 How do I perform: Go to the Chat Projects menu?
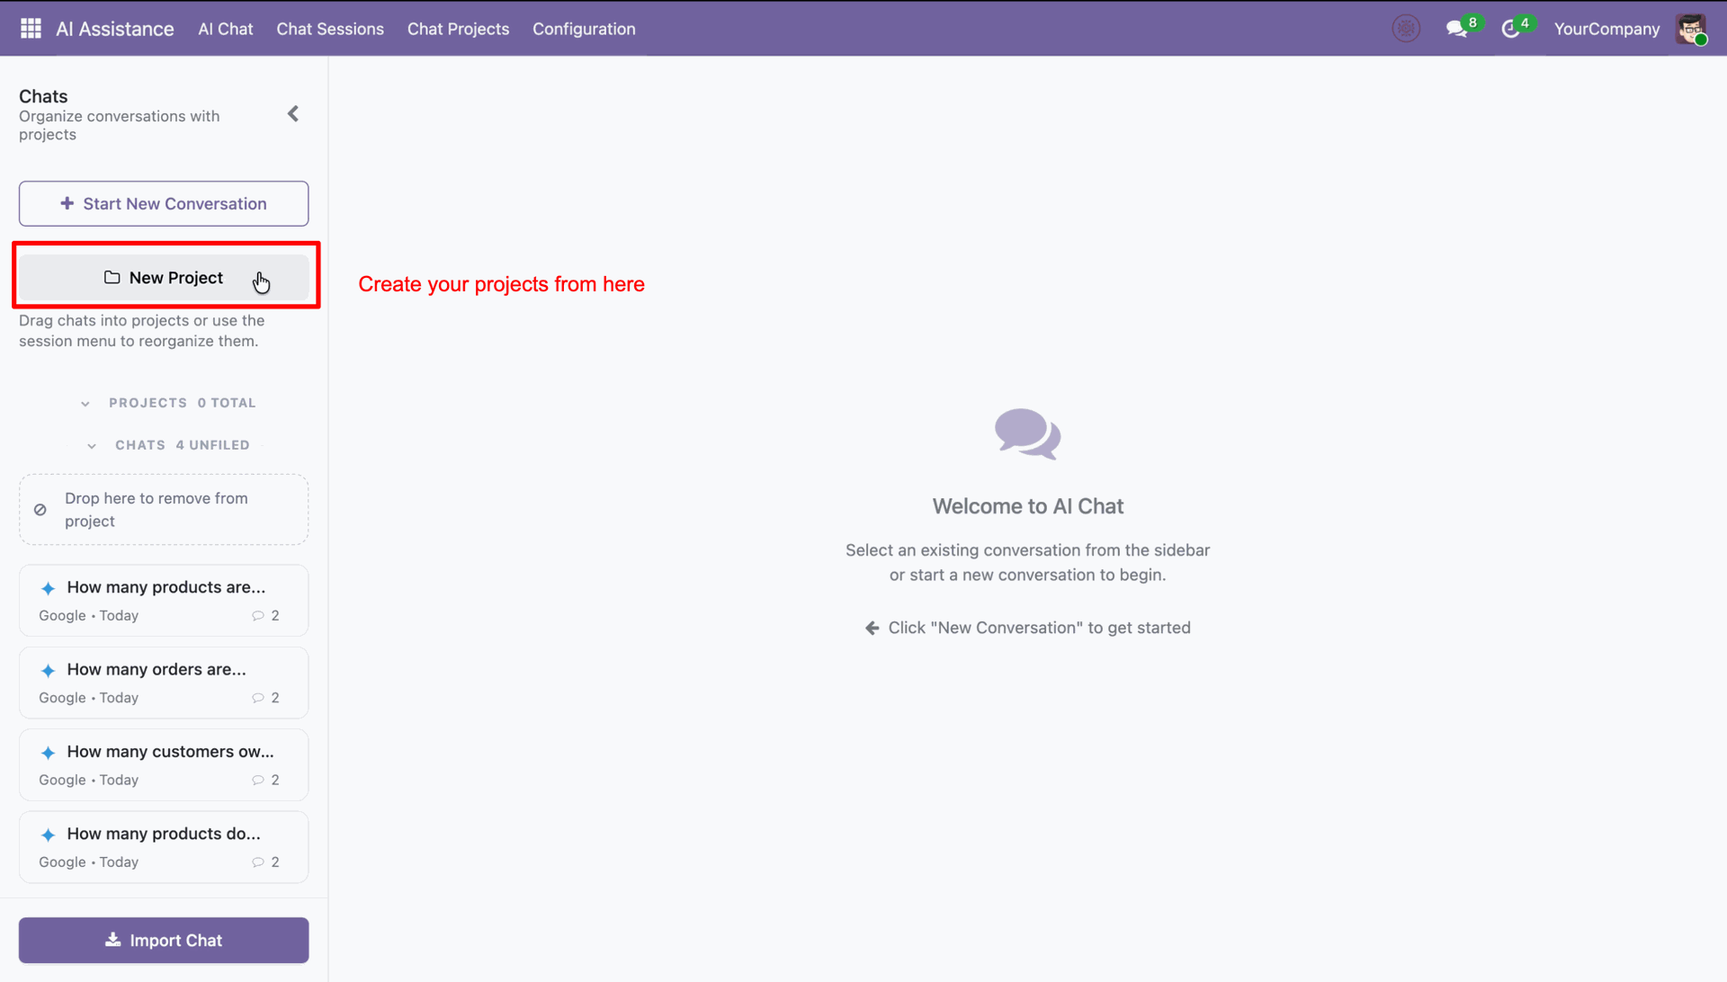[458, 29]
